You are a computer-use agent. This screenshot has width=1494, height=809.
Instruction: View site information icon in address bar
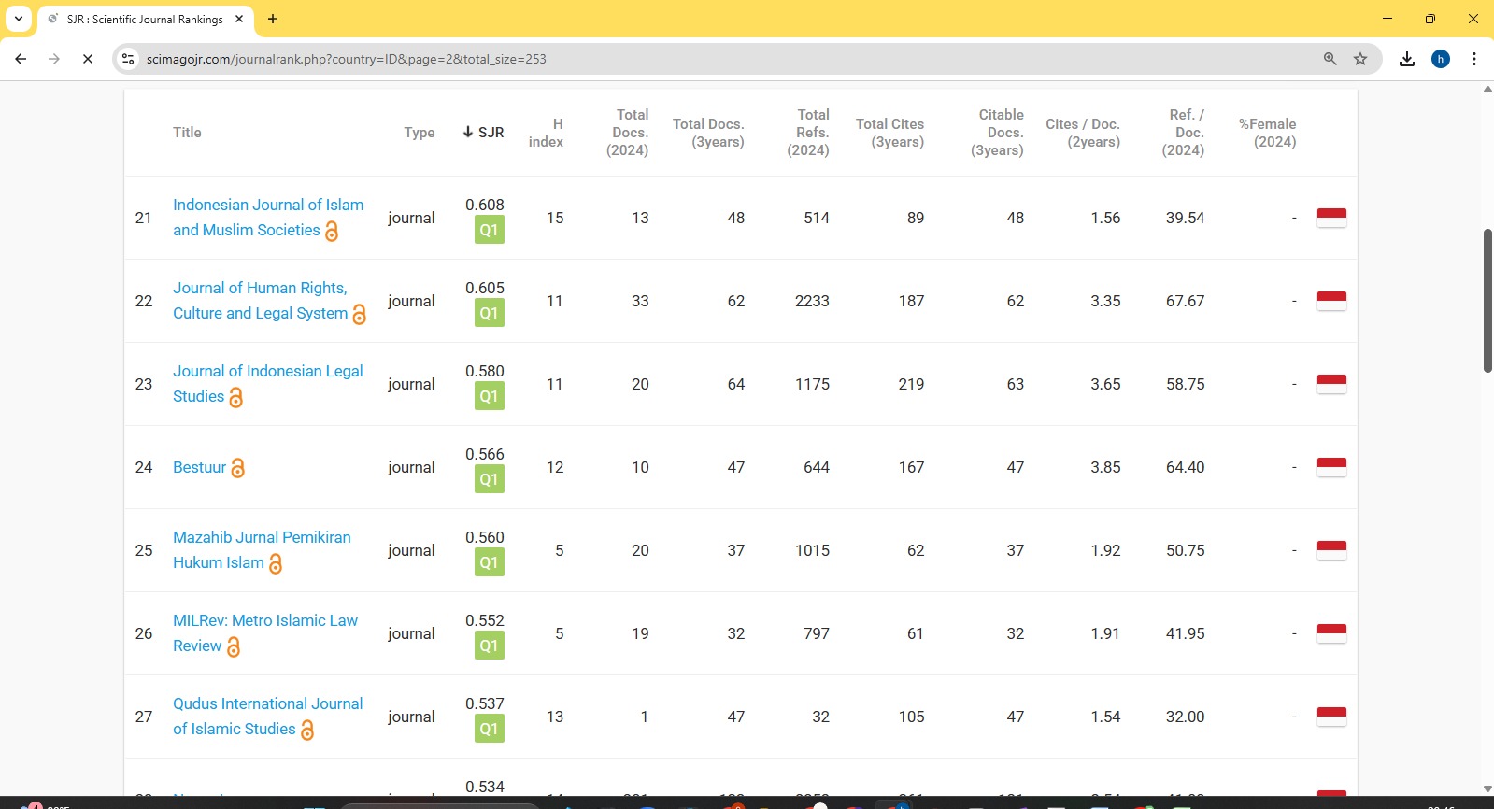[129, 59]
